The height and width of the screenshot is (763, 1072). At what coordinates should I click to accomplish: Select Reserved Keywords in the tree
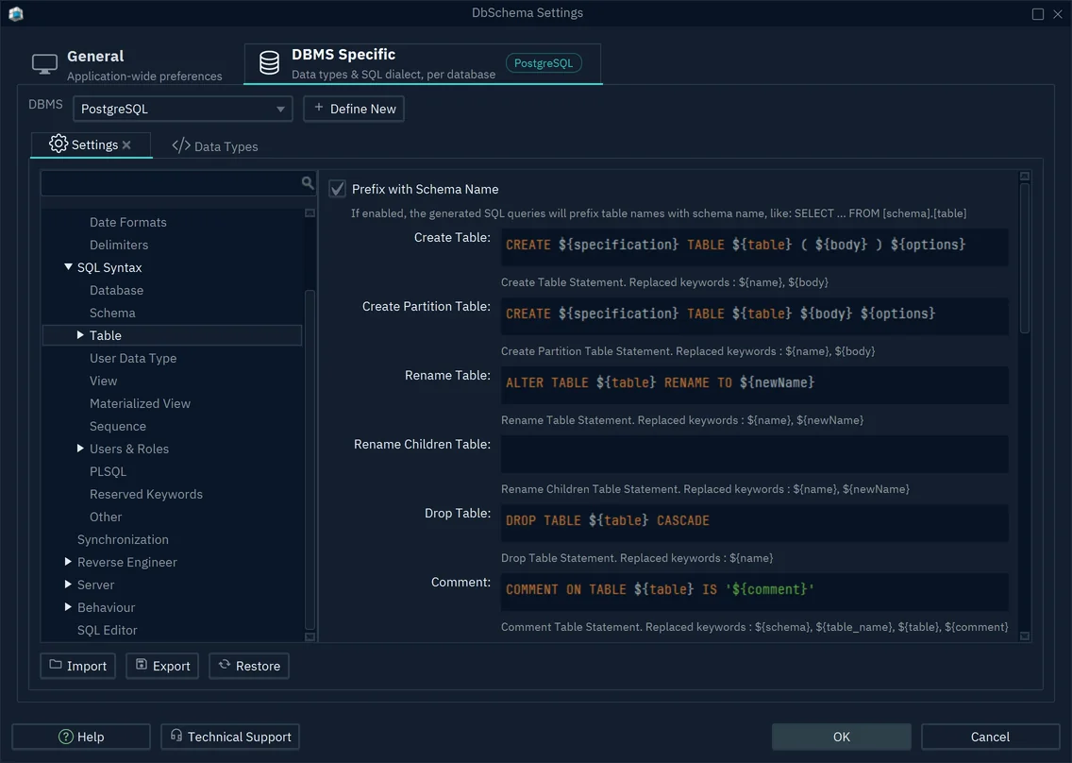(x=146, y=494)
